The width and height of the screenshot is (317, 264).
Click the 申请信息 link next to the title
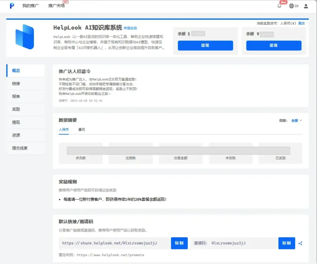pyautogui.click(x=130, y=28)
